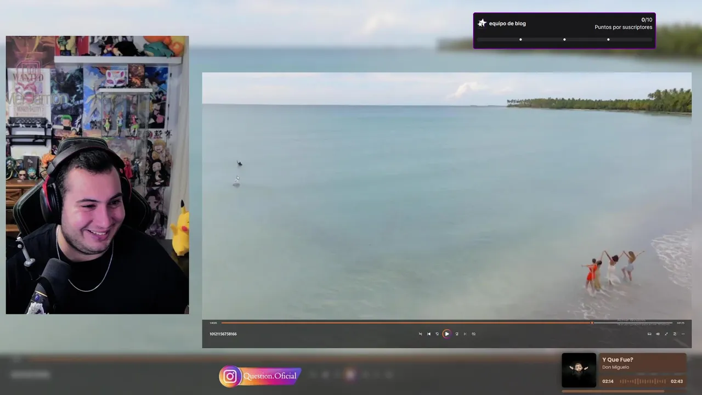Click the Don Miguelo artist name

(x=616, y=367)
